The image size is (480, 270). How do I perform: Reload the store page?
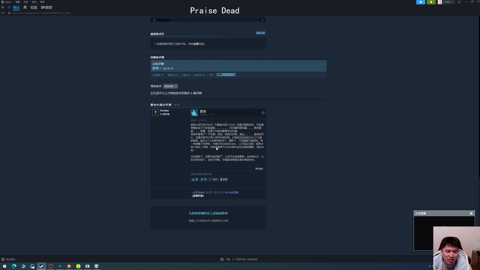[x=3, y=13]
